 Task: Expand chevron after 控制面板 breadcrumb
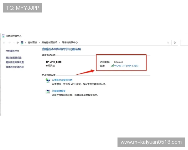coord(39,42)
